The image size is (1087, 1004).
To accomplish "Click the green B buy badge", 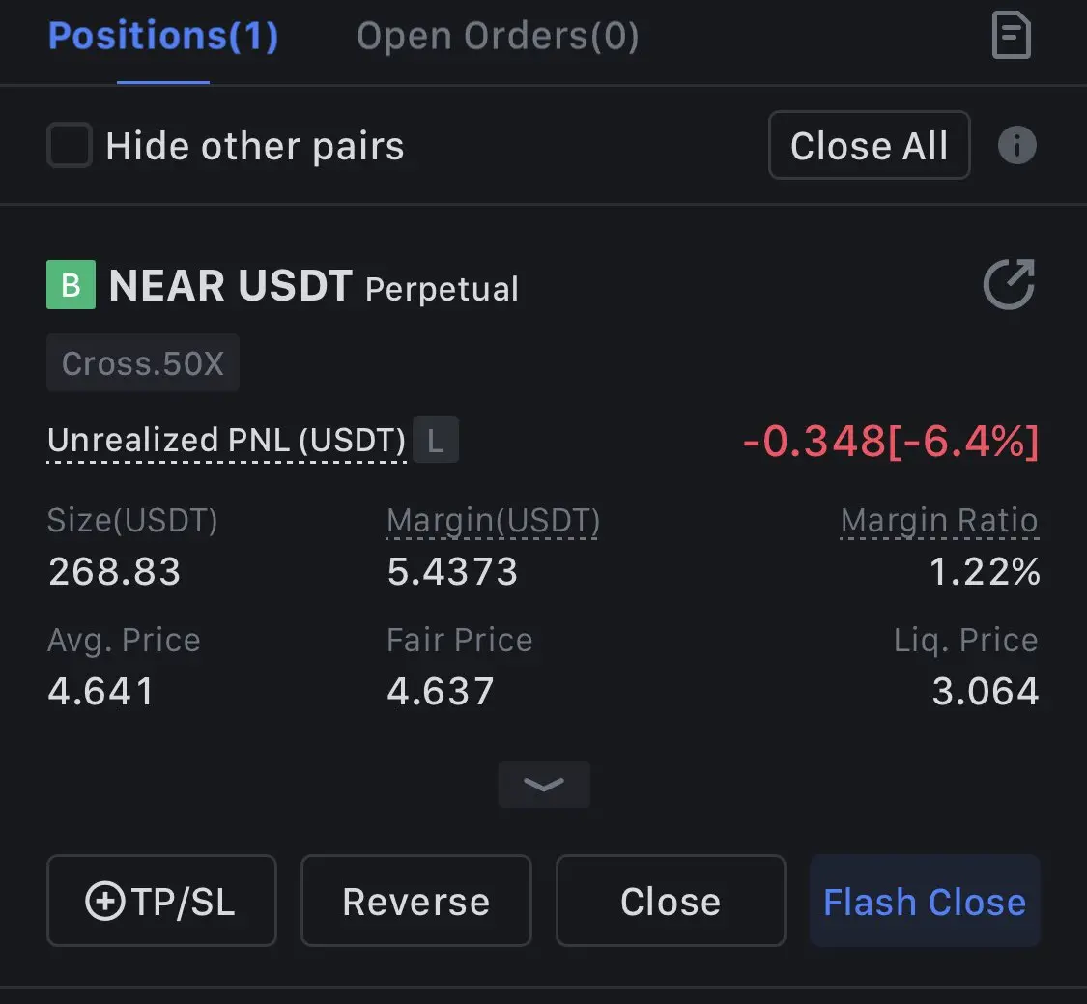I will click(x=71, y=284).
